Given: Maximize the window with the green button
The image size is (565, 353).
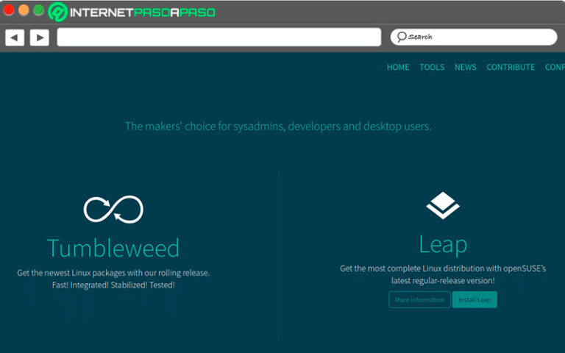Looking at the screenshot, I should 38,10.
